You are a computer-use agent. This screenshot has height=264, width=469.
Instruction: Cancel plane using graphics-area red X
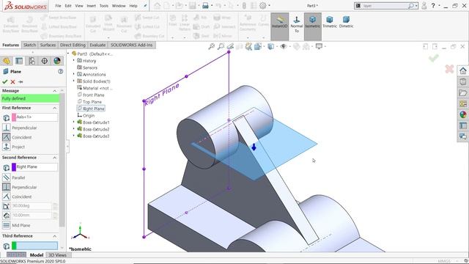(449, 69)
